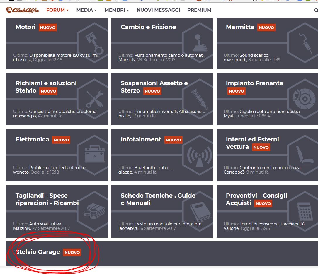The image size is (318, 274).
Task: Open Interni ed Esterni Vettura forum
Action: coord(252,143)
